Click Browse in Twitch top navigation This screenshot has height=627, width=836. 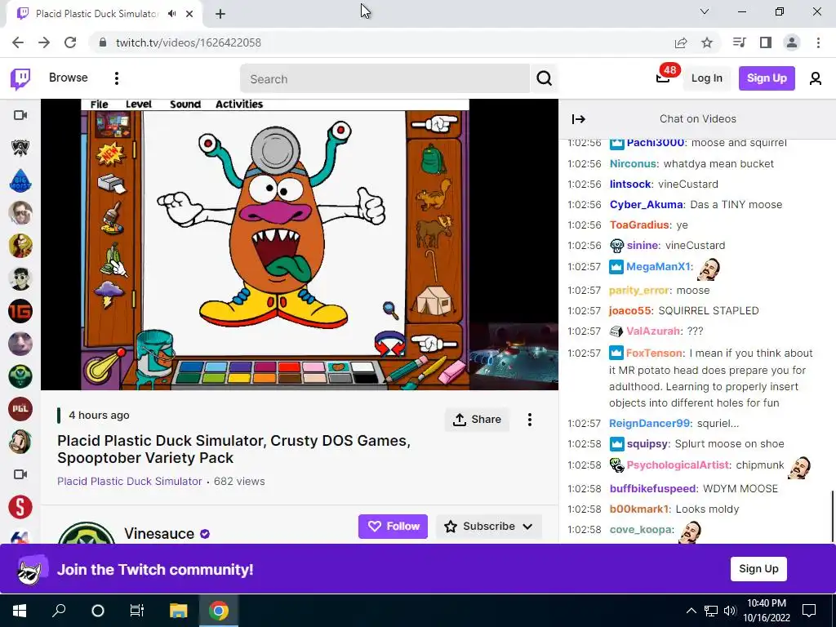tap(69, 78)
